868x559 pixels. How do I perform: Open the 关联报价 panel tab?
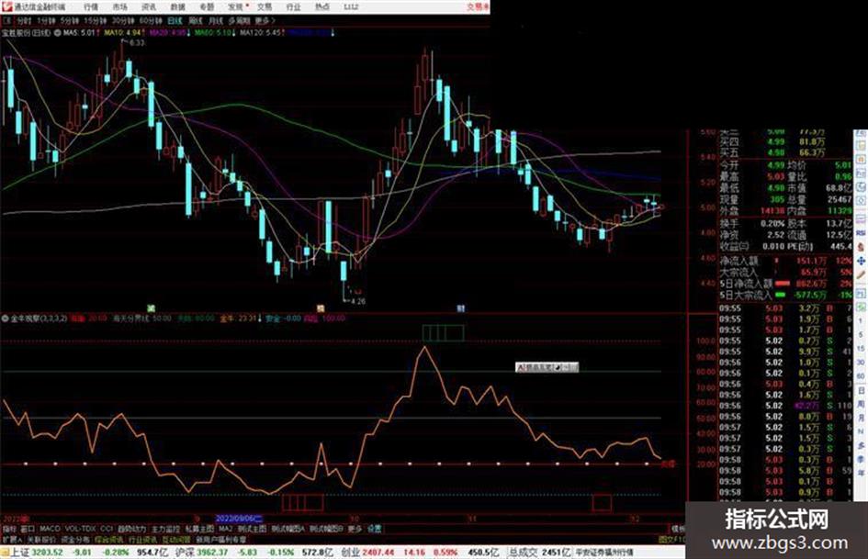pyautogui.click(x=41, y=539)
